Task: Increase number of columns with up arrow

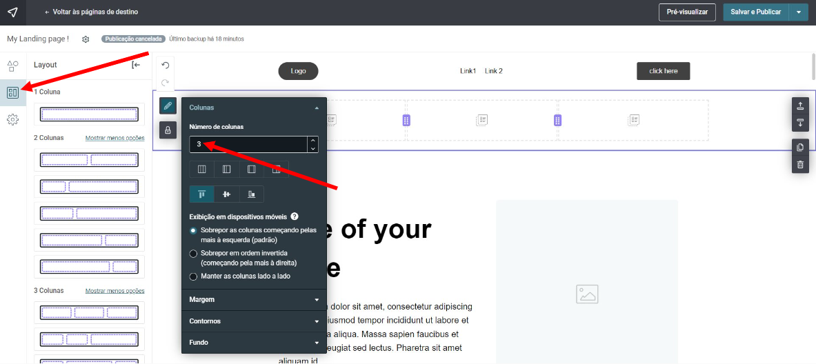Action: point(312,141)
